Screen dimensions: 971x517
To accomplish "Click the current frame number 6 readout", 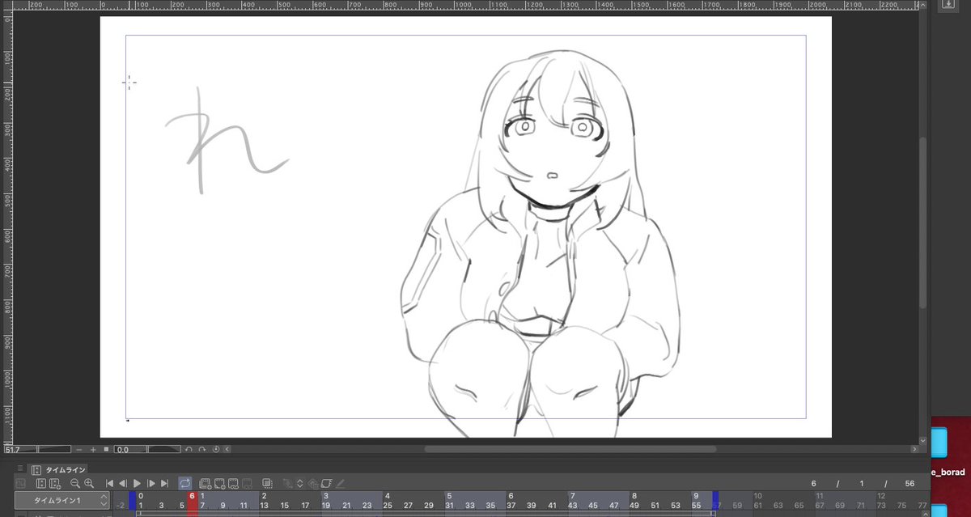I will click(x=814, y=483).
